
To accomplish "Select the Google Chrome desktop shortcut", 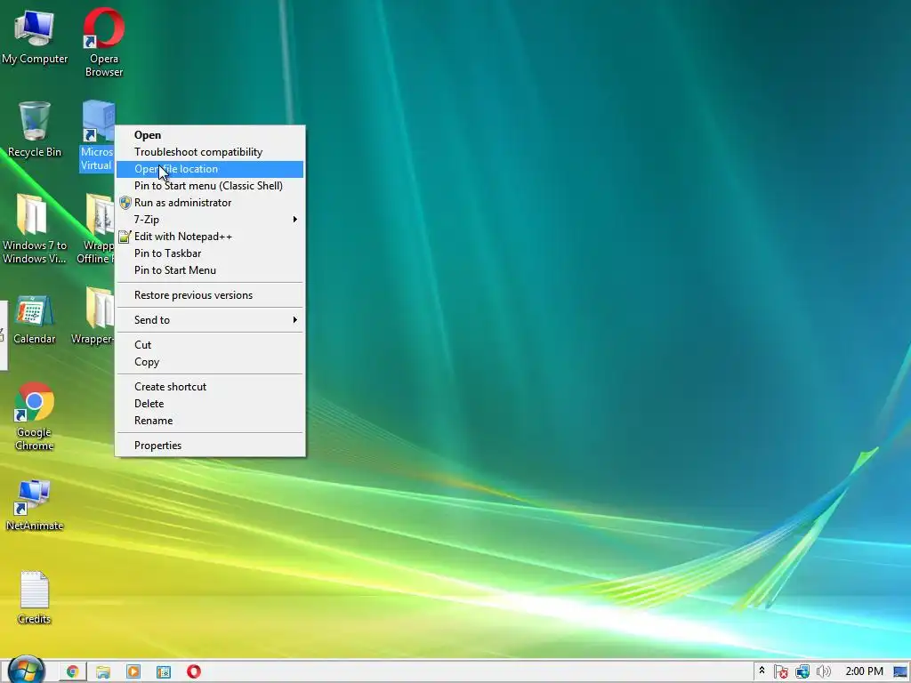I will (x=35, y=416).
